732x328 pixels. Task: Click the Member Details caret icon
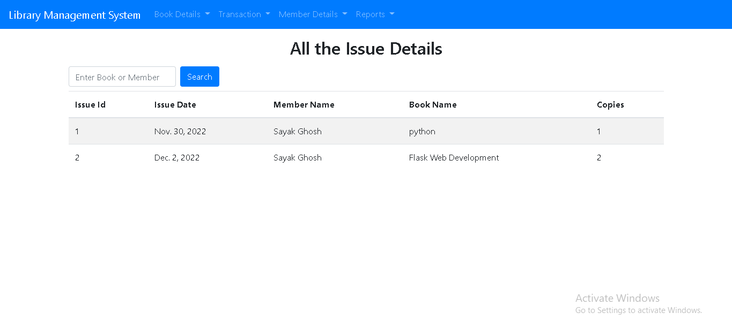tap(344, 14)
